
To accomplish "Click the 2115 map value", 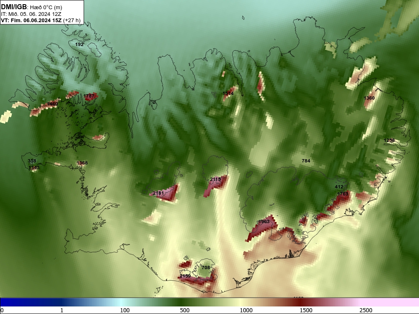I will click(215, 179).
